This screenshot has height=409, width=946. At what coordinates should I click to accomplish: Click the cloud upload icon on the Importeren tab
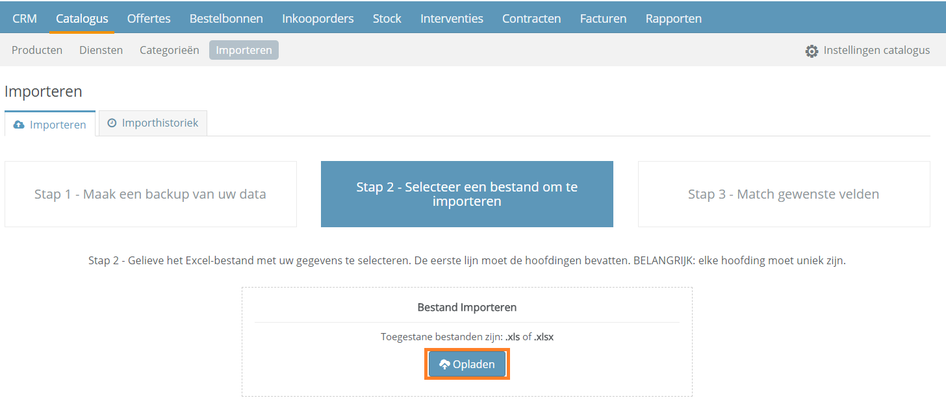click(x=19, y=125)
